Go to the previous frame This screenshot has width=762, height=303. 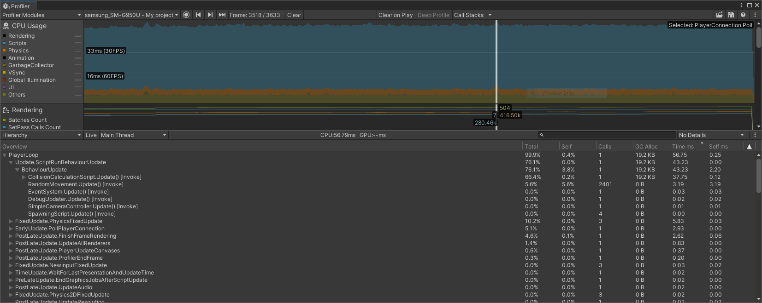click(198, 15)
